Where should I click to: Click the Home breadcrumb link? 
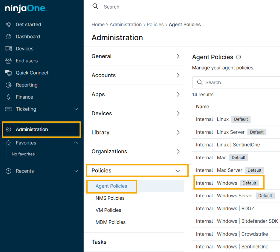[98, 25]
